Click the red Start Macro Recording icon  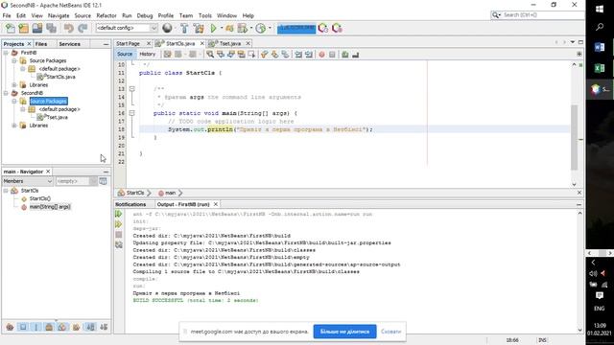pos(321,55)
